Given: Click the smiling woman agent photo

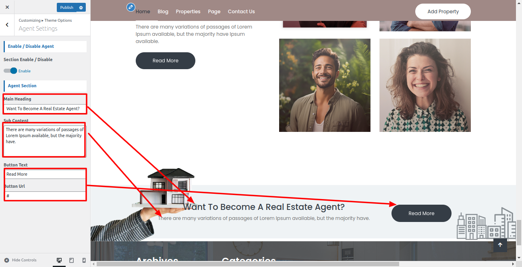Looking at the screenshot, I should [425, 85].
